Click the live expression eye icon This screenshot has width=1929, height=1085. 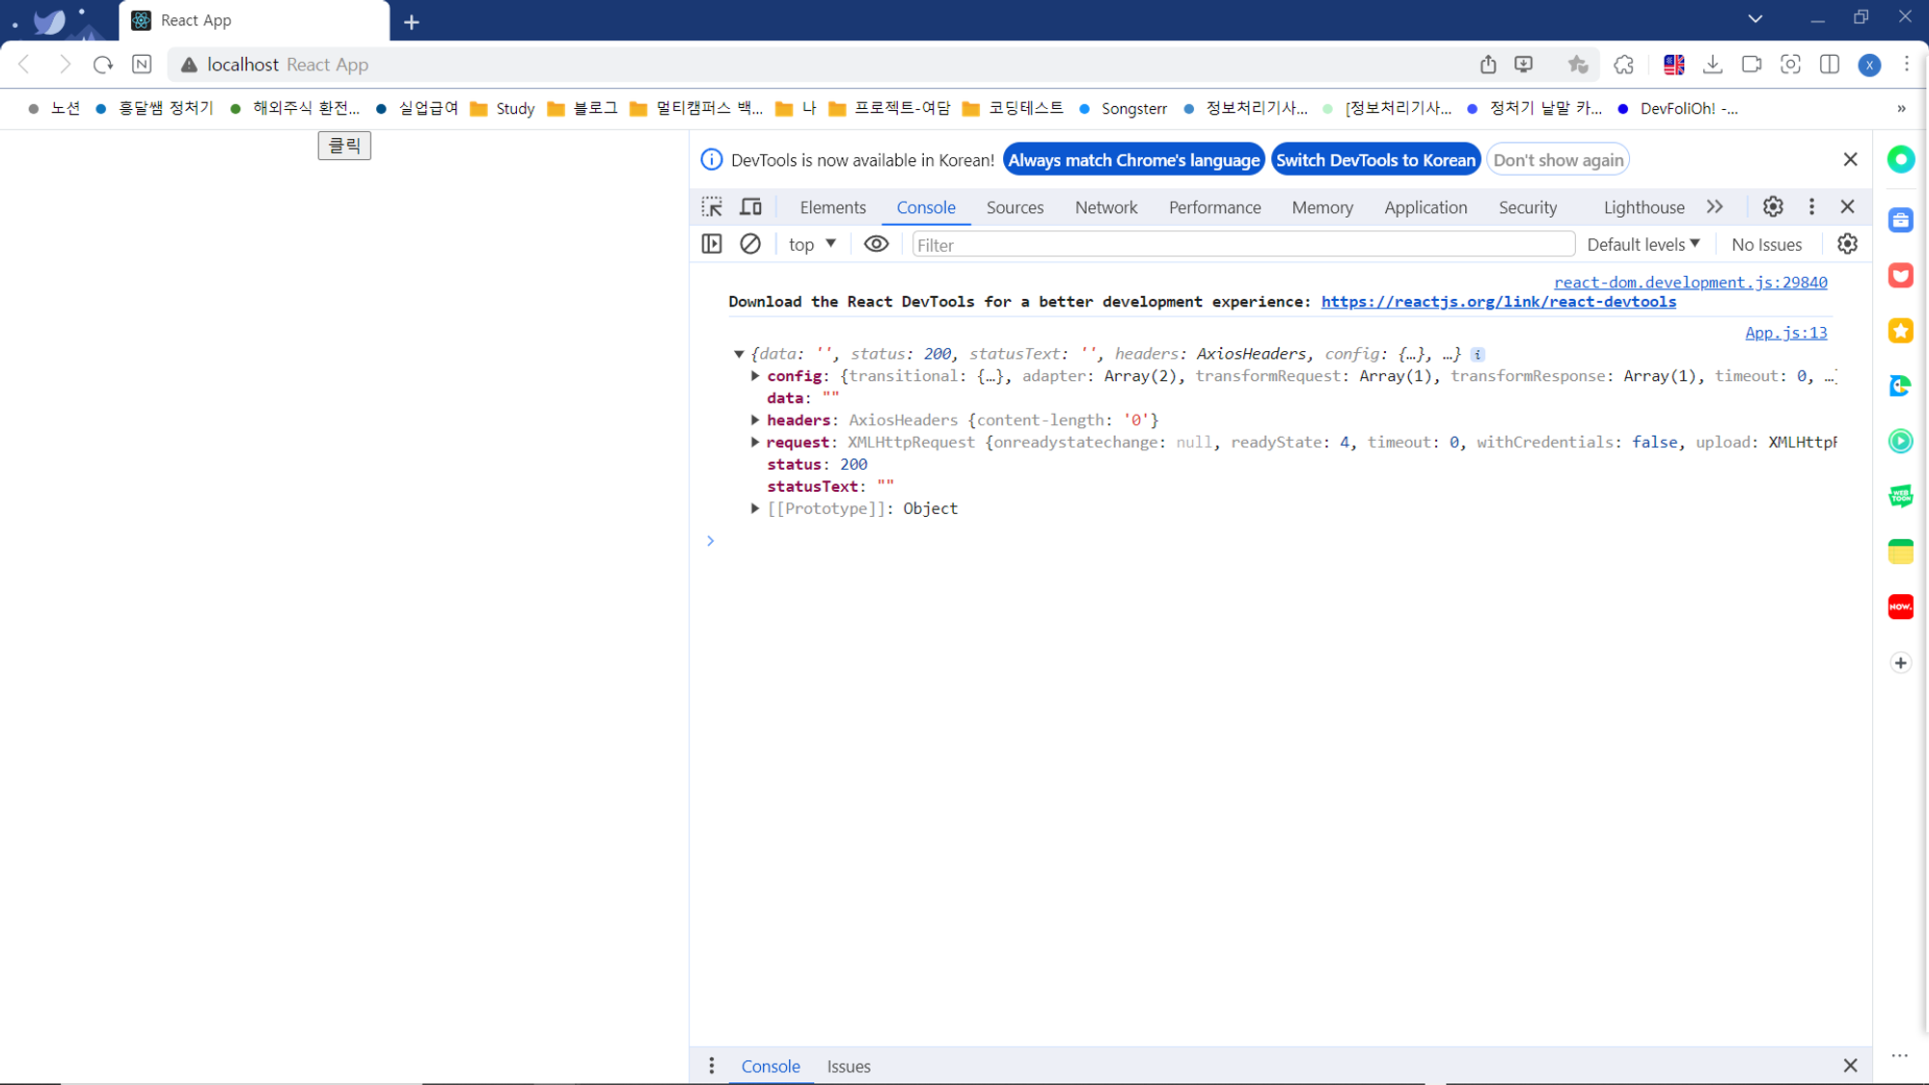click(x=876, y=244)
